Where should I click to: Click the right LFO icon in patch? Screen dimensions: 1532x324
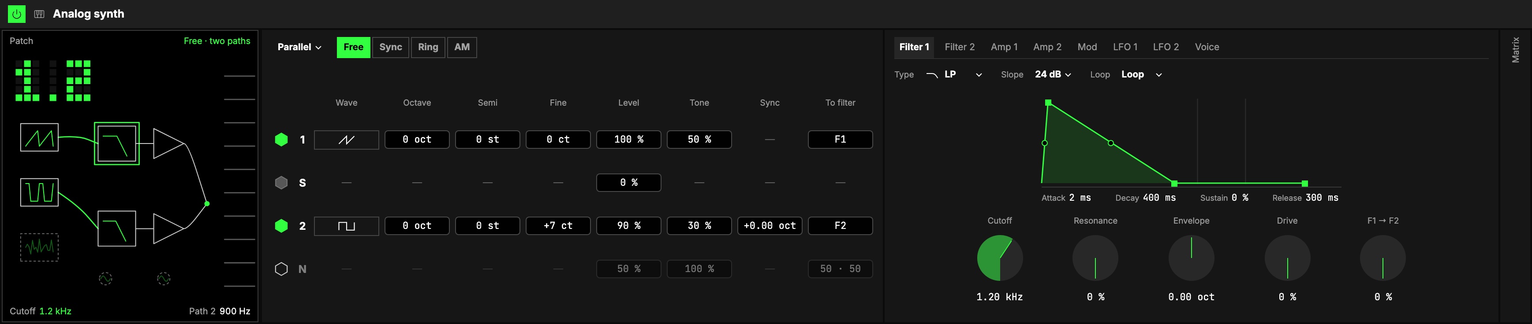point(164,278)
